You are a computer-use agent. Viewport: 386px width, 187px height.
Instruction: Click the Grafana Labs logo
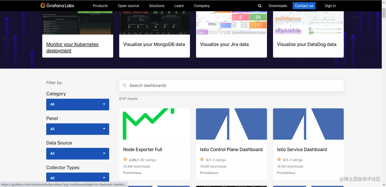click(57, 6)
